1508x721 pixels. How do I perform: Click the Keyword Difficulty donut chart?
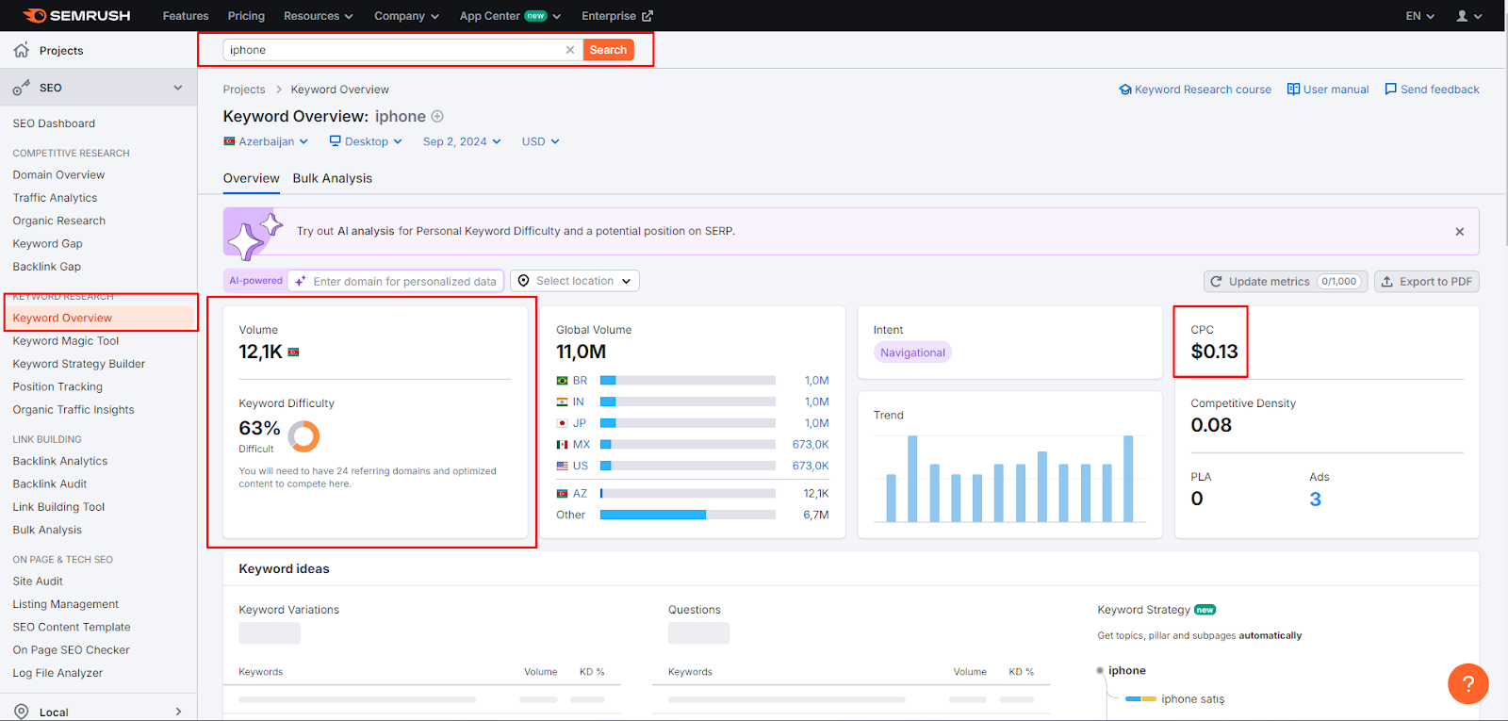303,436
